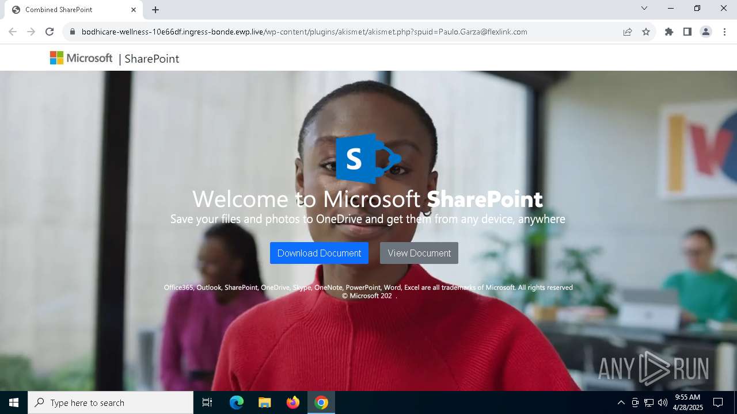Open the clock showing 9:55 AM
Screen dimensions: 737x414
(687, 402)
